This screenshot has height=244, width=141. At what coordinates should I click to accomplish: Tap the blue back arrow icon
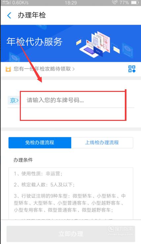pyautogui.click(x=9, y=15)
